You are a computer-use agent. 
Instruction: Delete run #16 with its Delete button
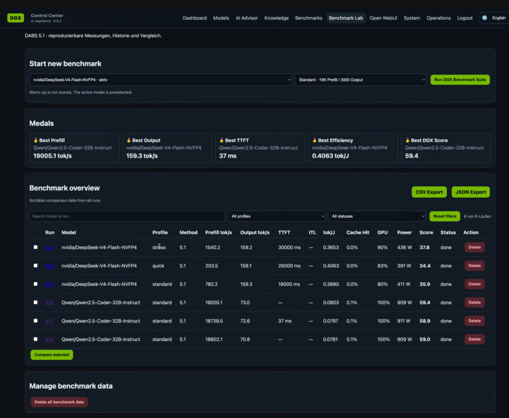(474, 339)
